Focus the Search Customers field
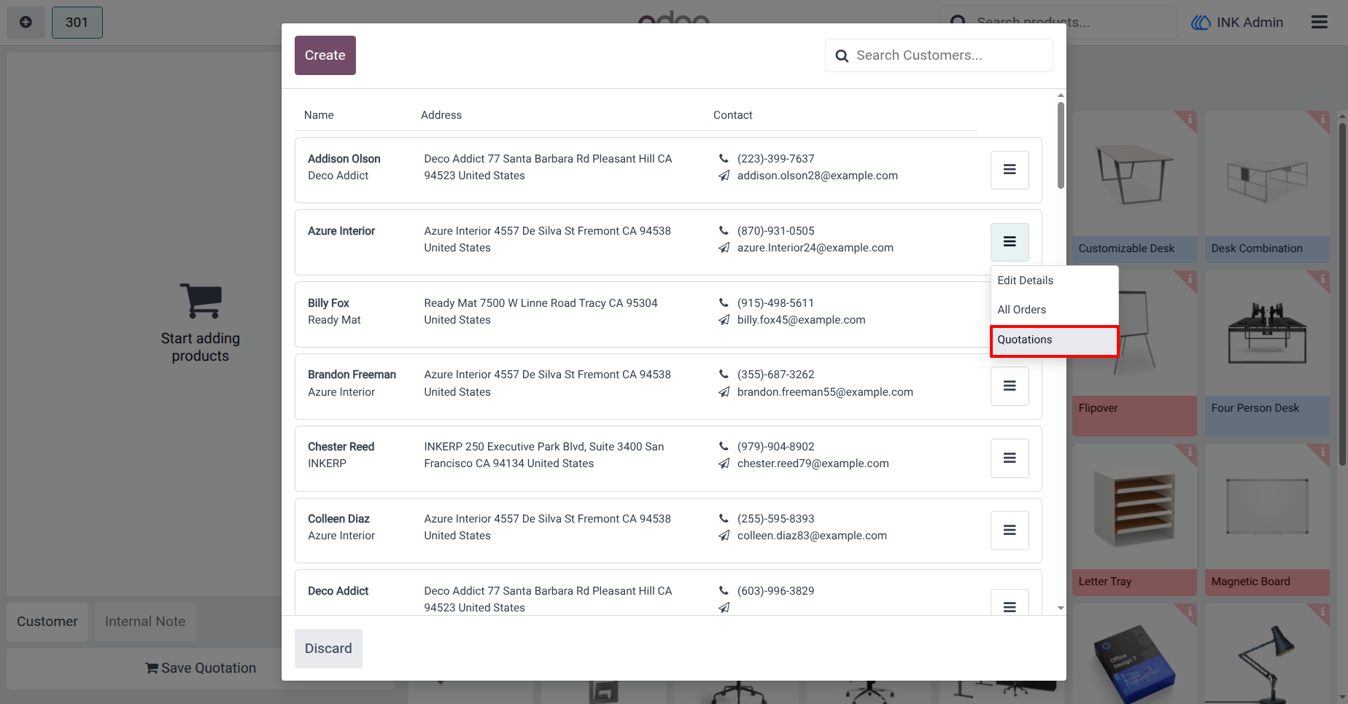Image resolution: width=1348 pixels, height=704 pixels. pos(939,55)
